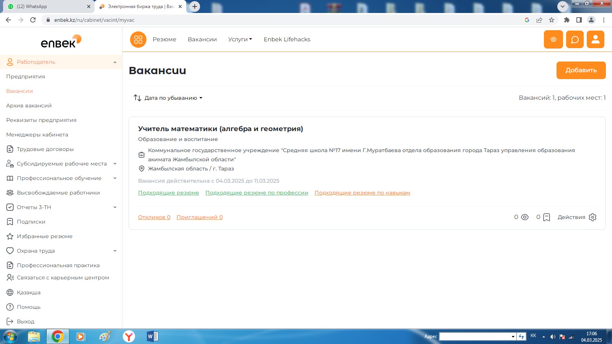Open Учитель математики vacancy title
The image size is (612, 344).
(x=220, y=129)
